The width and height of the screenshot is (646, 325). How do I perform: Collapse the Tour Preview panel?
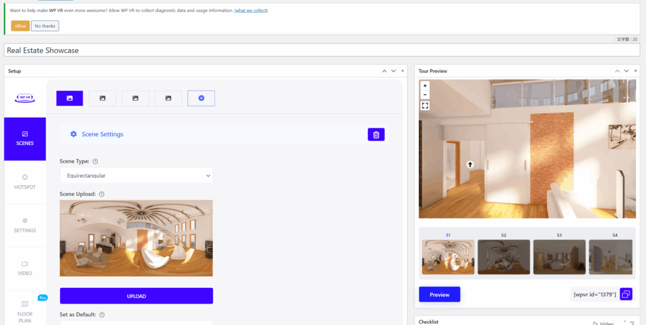pyautogui.click(x=635, y=71)
